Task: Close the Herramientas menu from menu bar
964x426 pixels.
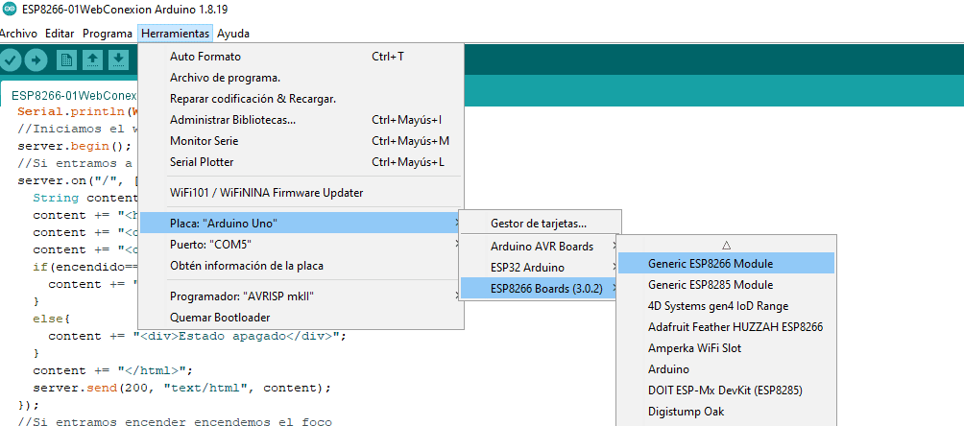Action: pos(175,34)
